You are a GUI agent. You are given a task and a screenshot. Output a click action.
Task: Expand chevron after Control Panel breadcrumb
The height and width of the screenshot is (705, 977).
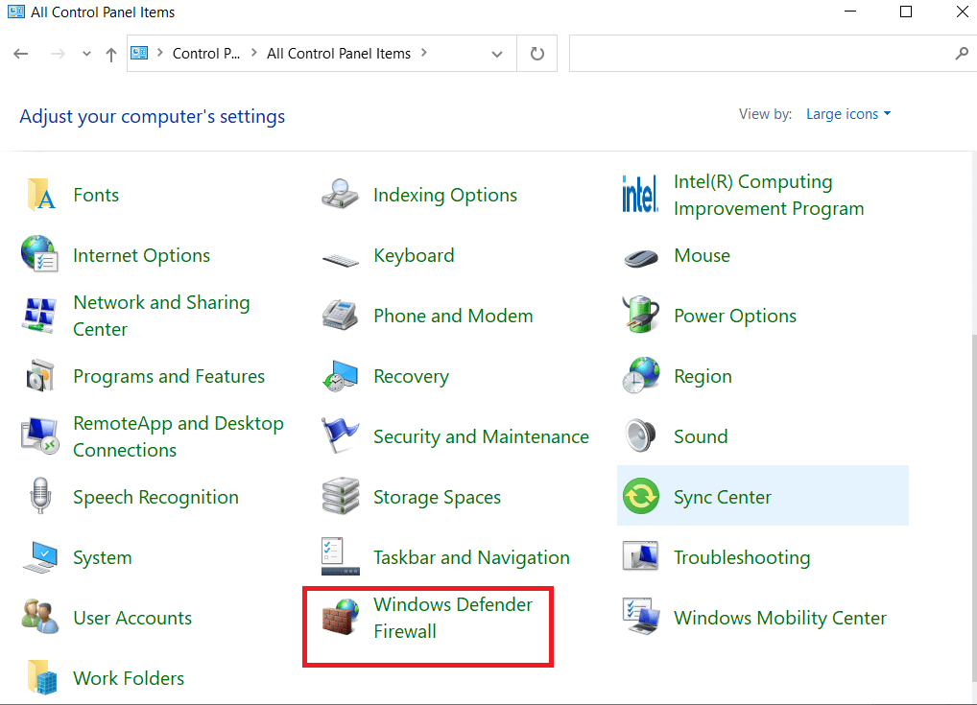(x=253, y=53)
